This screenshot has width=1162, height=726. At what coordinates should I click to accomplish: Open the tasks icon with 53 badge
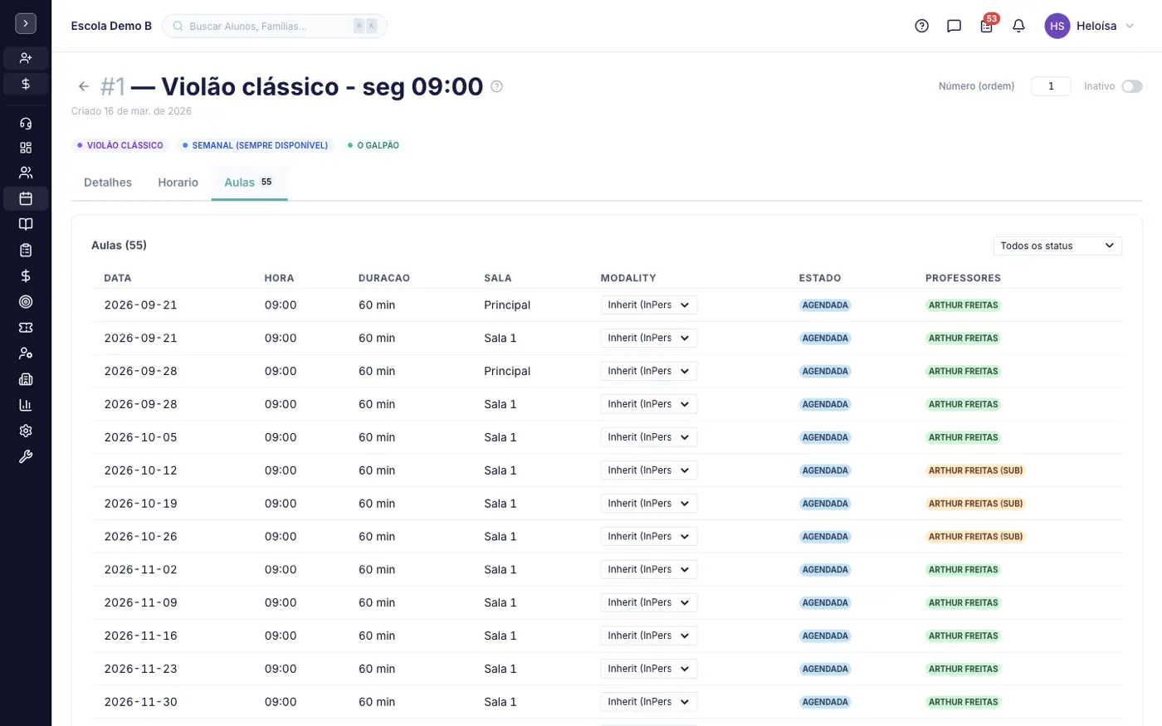click(986, 26)
